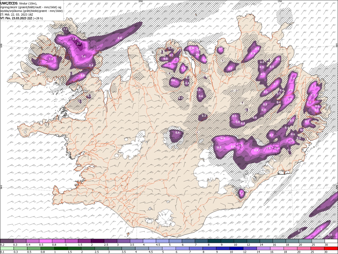Viewport: 338px width, 254px height.
Task: Pick the bright pink 0.5 swatch in top legend
Action: point(45,241)
